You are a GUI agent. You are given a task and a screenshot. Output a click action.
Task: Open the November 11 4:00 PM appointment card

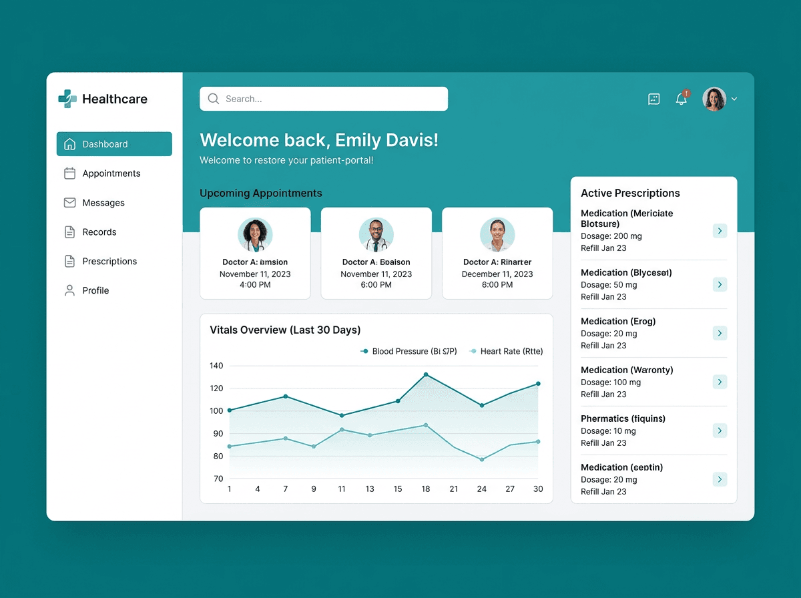(x=255, y=253)
